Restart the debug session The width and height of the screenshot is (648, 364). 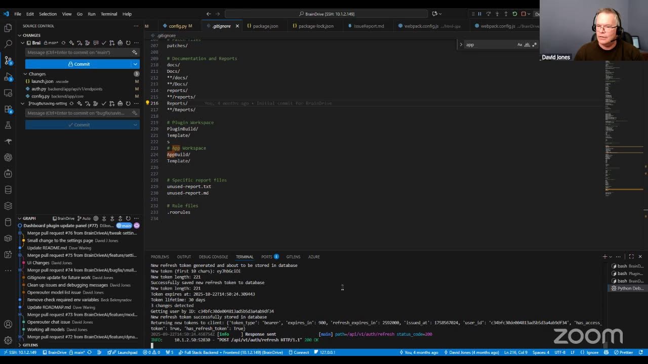coord(515,14)
